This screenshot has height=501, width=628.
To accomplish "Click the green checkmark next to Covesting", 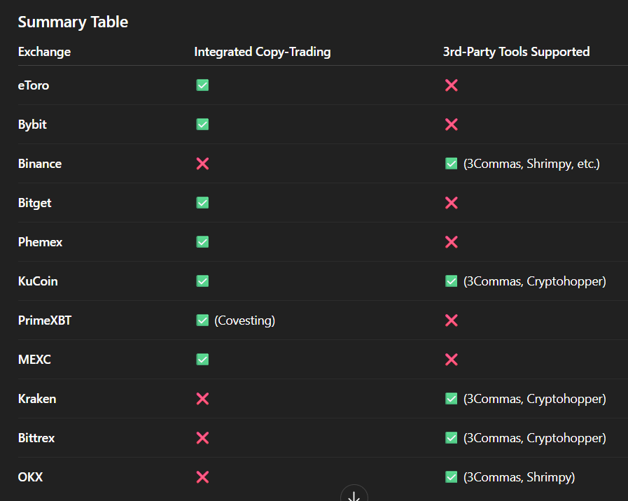I will tap(202, 320).
